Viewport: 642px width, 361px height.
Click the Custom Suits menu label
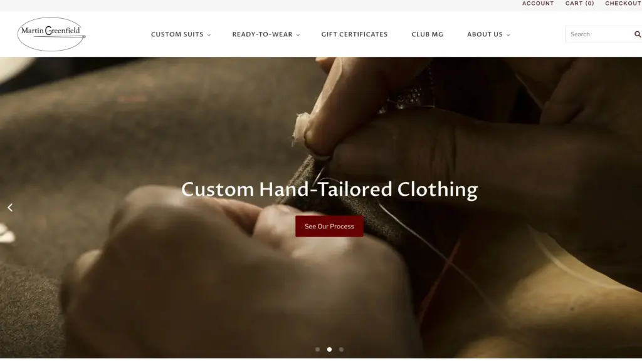[x=177, y=34]
